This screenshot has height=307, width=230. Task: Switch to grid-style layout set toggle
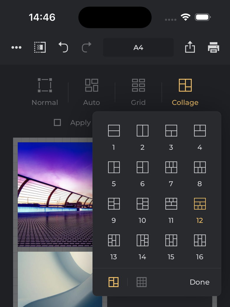tap(142, 282)
